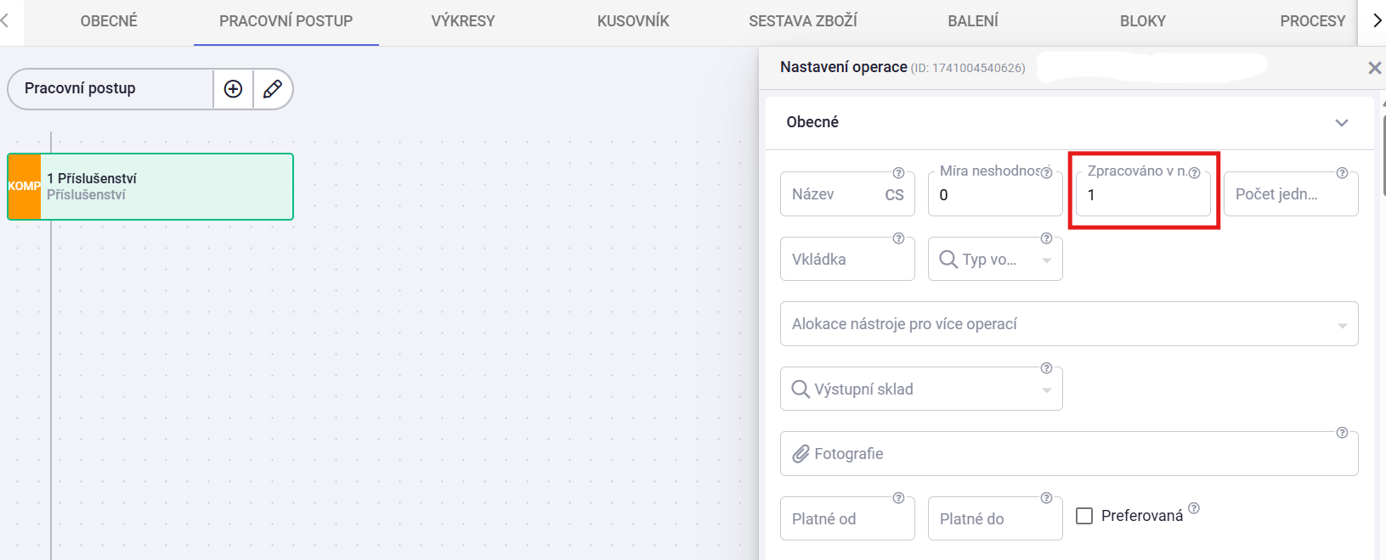Close the Nastavení operace panel
Viewport: 1386px width, 560px height.
(1374, 68)
